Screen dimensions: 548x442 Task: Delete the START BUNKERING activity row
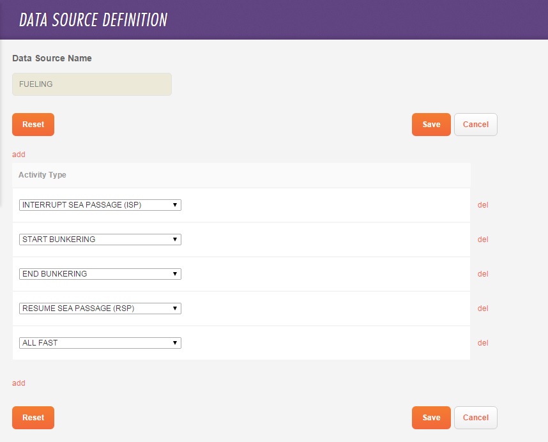(x=483, y=239)
